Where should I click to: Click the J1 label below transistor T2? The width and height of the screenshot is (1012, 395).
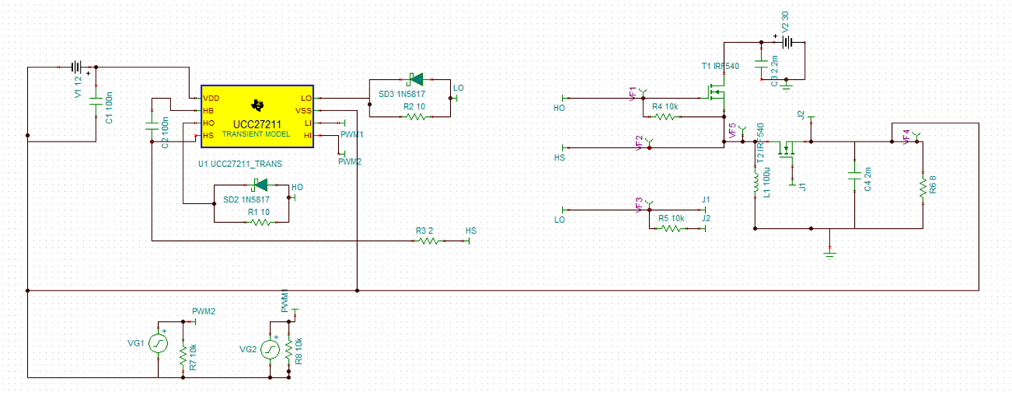coord(802,187)
